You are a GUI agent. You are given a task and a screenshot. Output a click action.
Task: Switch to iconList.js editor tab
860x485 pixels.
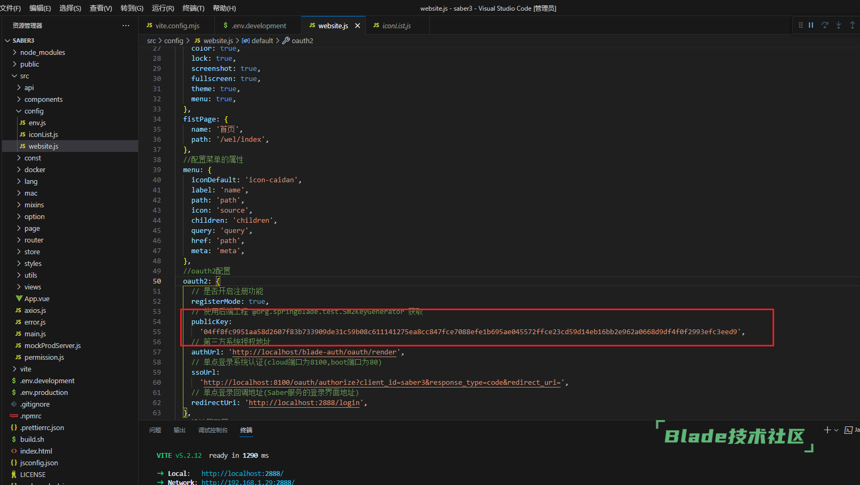(396, 26)
